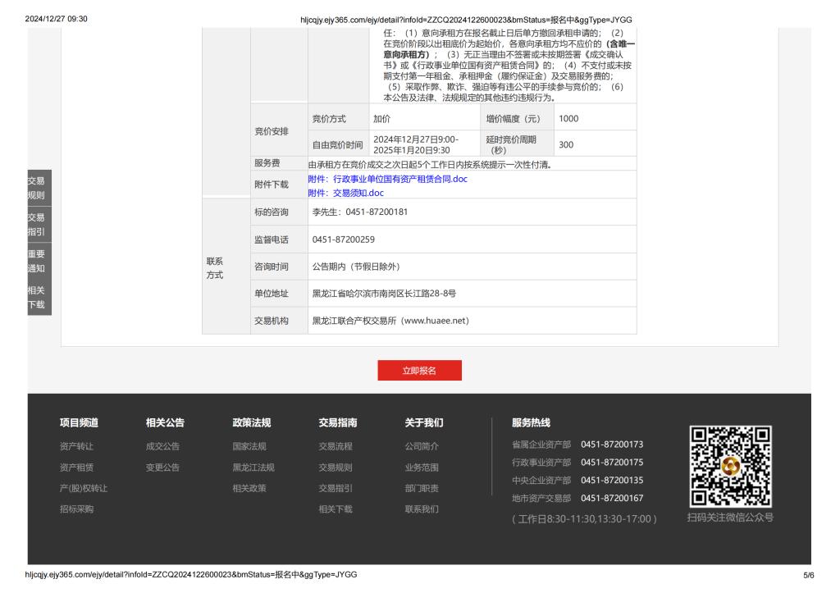
Task: Click 业务范围 under 关于我们
Action: (x=422, y=468)
